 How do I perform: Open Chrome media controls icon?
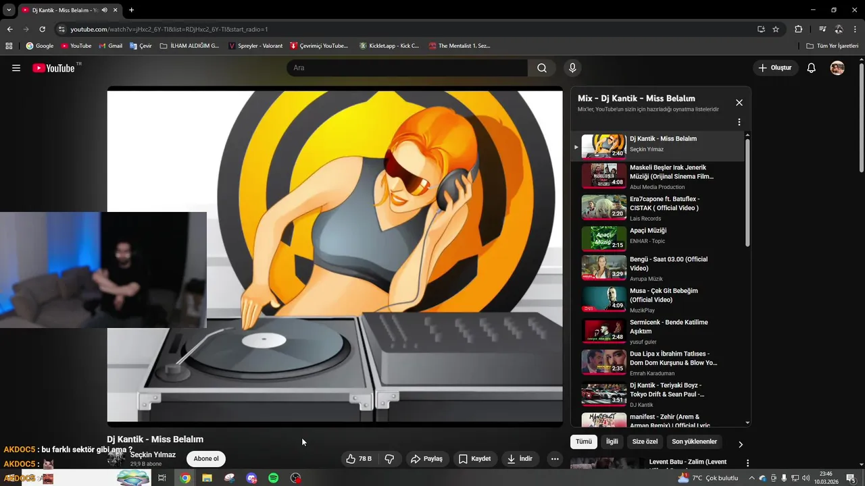point(822,29)
